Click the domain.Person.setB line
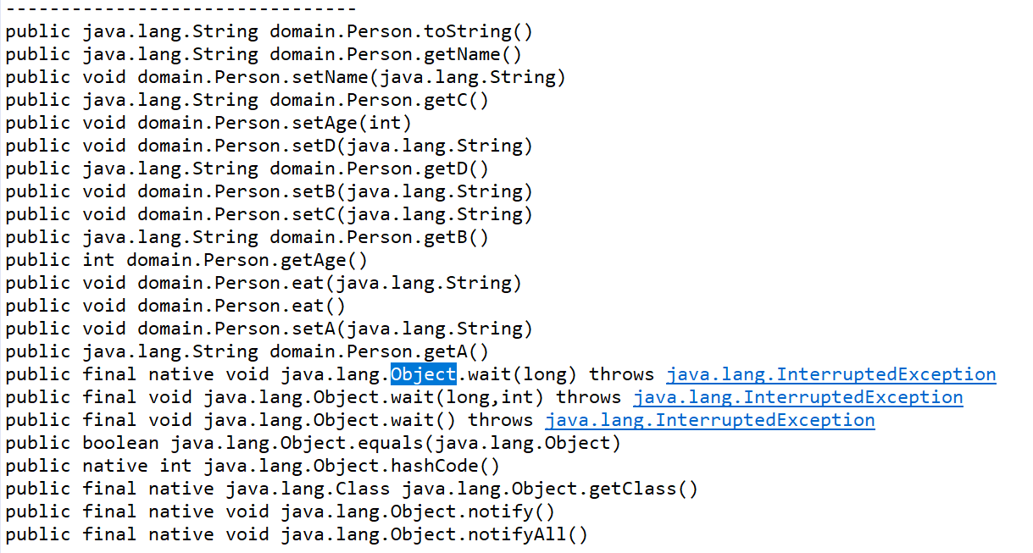 [x=269, y=192]
